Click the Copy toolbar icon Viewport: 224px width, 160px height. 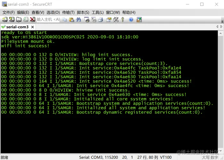(65, 20)
